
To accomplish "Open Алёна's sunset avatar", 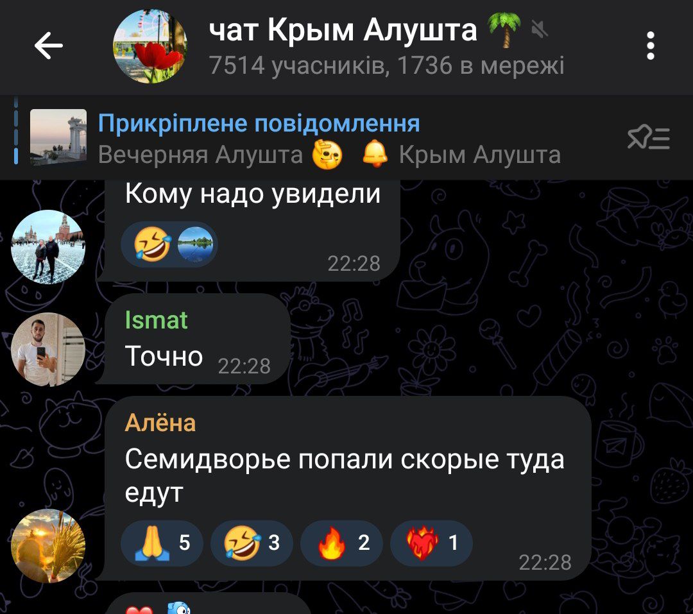I will [48, 545].
